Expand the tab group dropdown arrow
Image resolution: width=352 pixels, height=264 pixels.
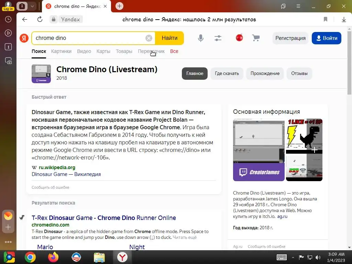pyautogui.click(x=32, y=6)
